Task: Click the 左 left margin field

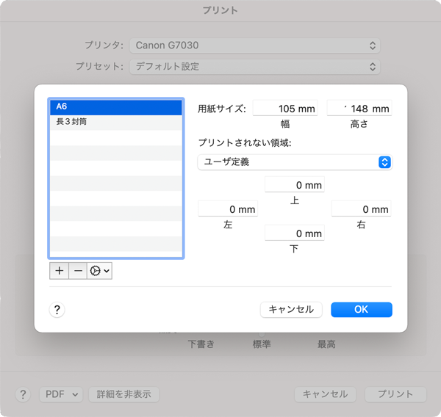Action: [228, 209]
